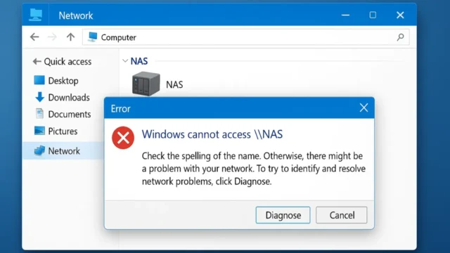Click the blue Downloads arrow icon
This screenshot has height=253, width=450.
click(x=39, y=97)
